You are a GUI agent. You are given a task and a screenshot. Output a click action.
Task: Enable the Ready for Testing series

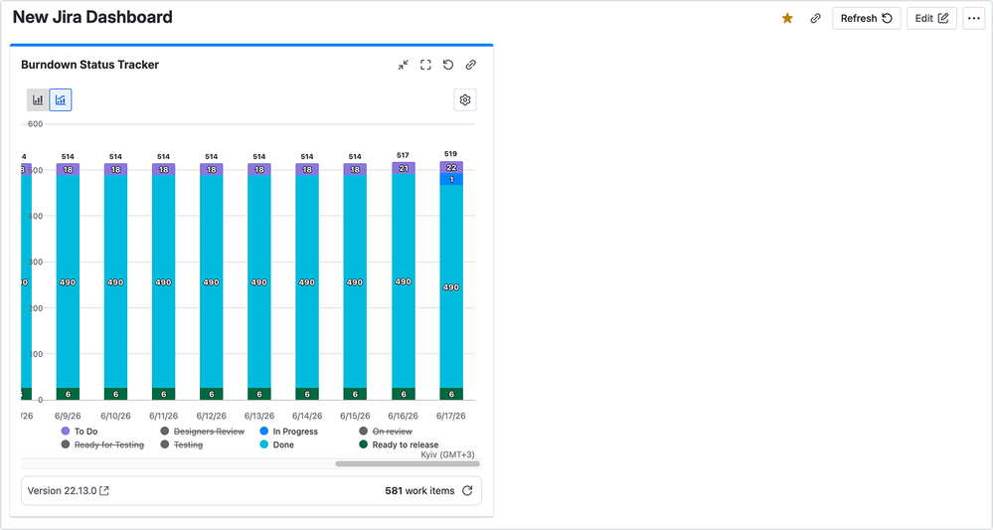[x=102, y=444]
